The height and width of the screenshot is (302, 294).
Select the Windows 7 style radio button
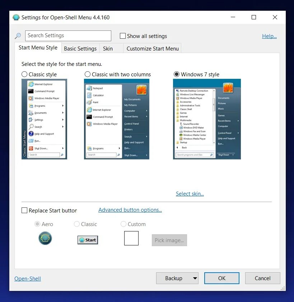pyautogui.click(x=176, y=74)
